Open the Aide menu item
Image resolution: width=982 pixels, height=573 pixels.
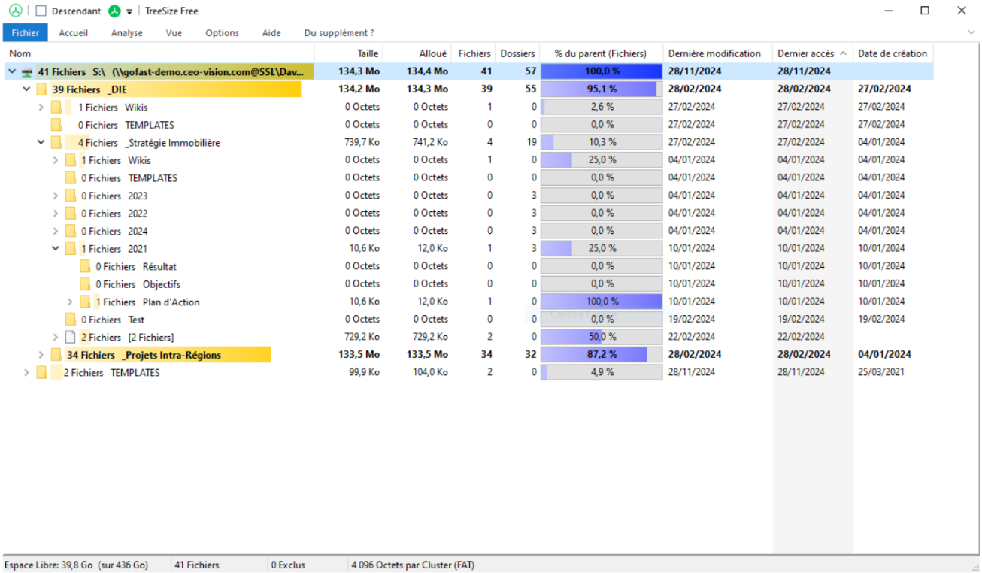[x=271, y=32]
